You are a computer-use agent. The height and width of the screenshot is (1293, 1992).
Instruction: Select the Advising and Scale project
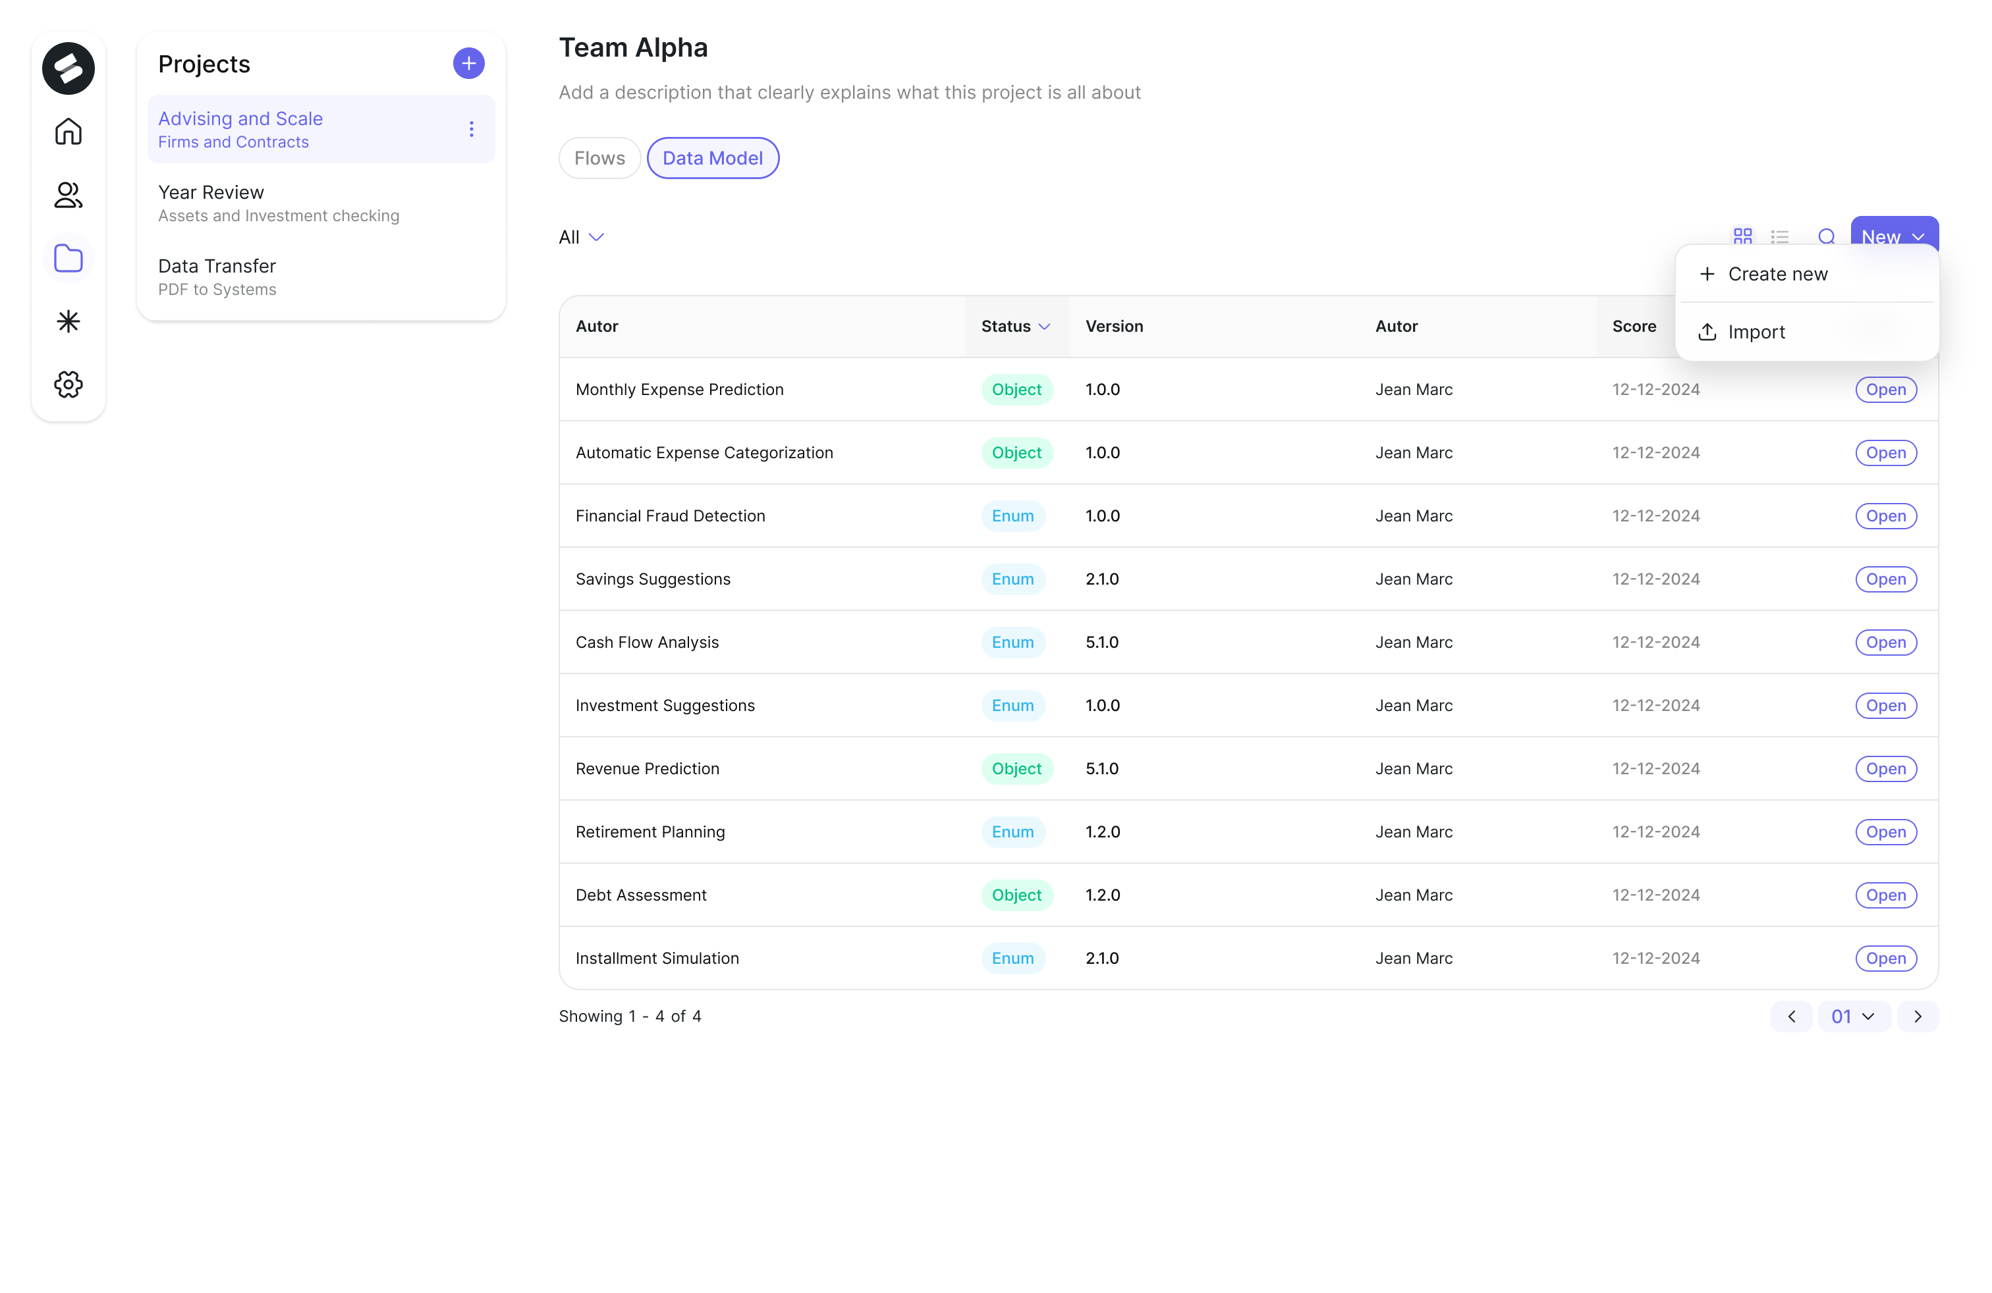pos(321,129)
